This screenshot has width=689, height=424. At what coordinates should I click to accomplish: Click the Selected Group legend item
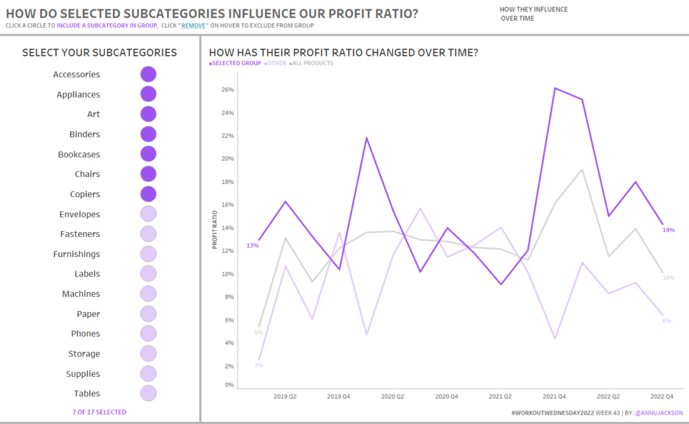pos(236,63)
